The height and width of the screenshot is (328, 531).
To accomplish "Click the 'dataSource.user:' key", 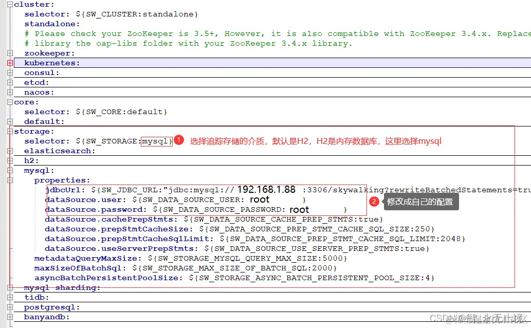I will tap(85, 200).
